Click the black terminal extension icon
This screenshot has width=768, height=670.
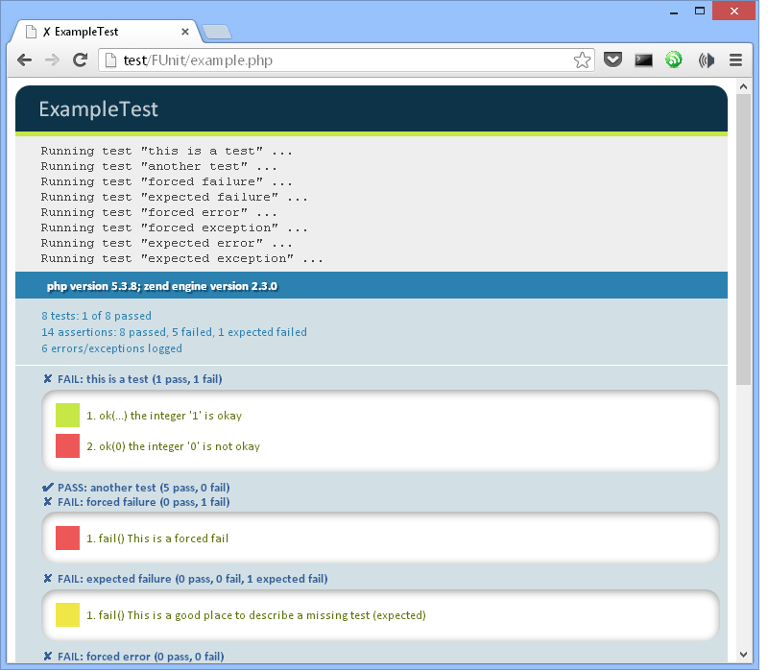643,60
